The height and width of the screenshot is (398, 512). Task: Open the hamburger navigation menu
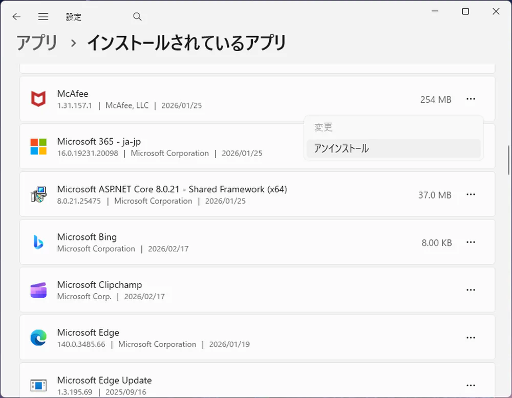click(43, 17)
